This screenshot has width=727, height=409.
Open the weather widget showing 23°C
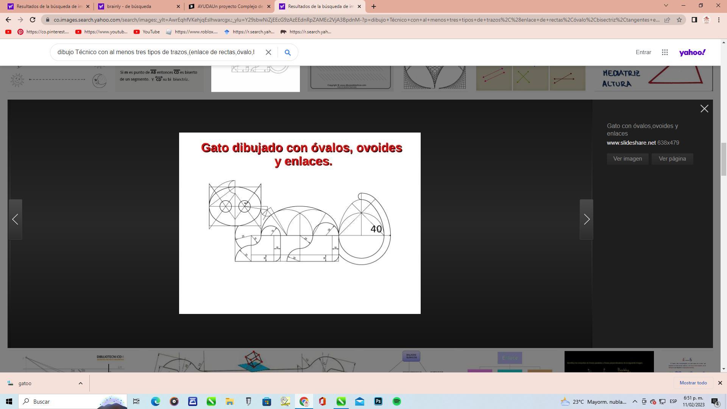(594, 401)
